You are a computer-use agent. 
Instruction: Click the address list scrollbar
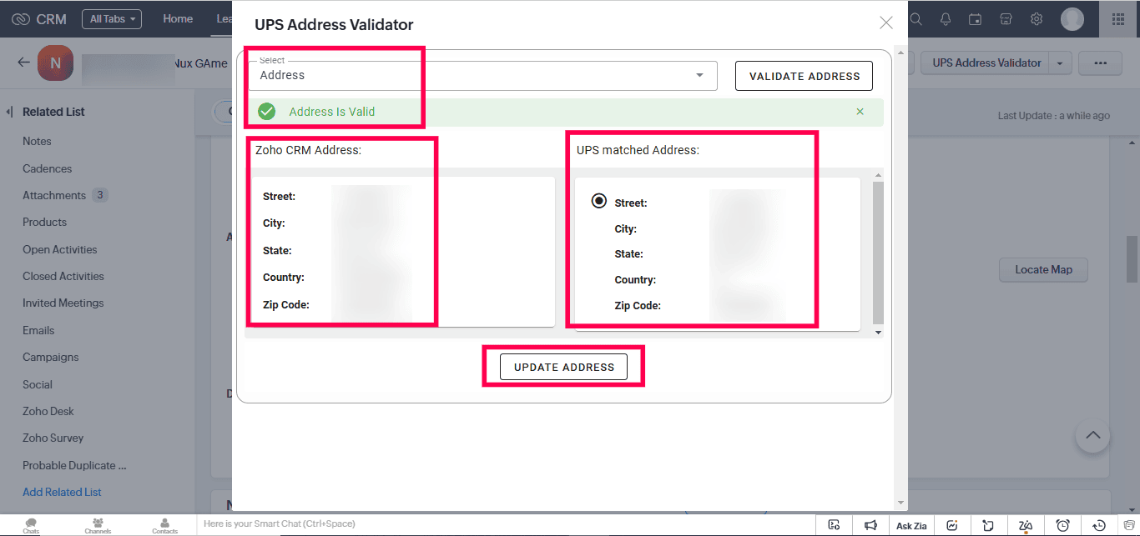coord(877,253)
